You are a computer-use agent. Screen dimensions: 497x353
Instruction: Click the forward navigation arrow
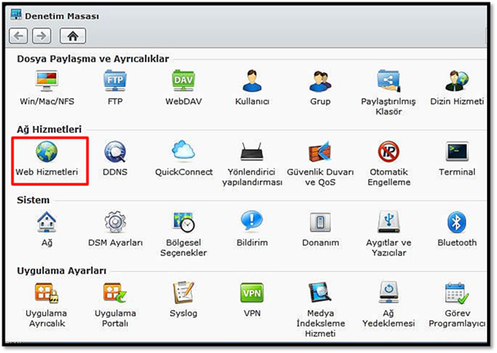(x=41, y=36)
